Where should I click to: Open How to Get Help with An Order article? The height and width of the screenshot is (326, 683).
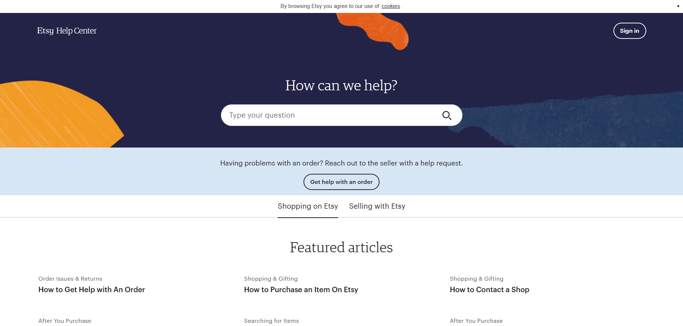point(92,290)
